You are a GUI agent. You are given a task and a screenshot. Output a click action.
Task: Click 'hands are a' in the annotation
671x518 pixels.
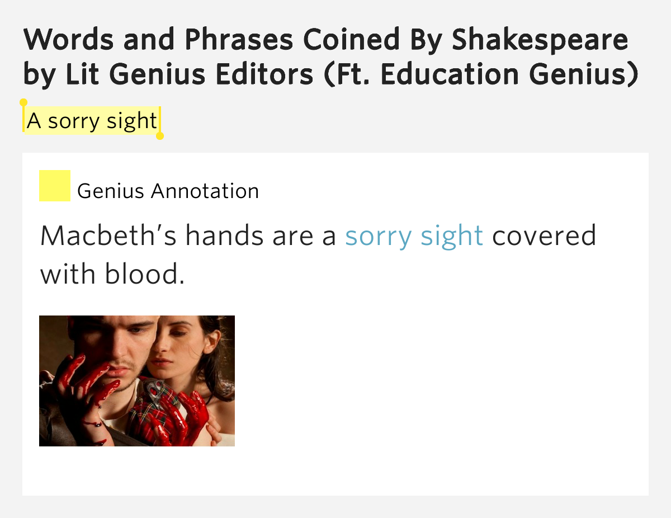tap(261, 236)
